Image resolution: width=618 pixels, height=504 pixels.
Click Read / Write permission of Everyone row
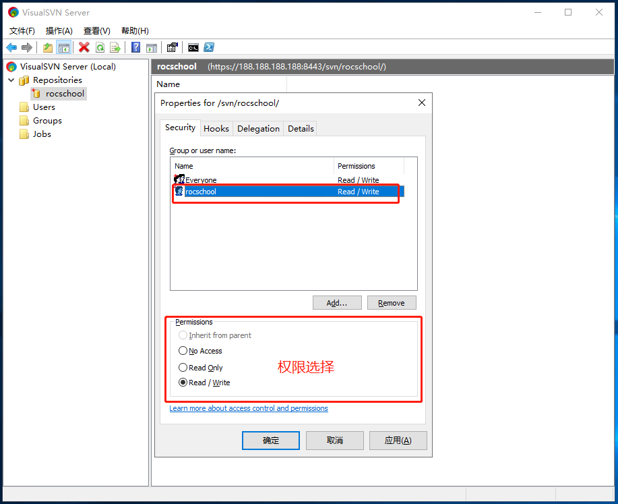(359, 180)
